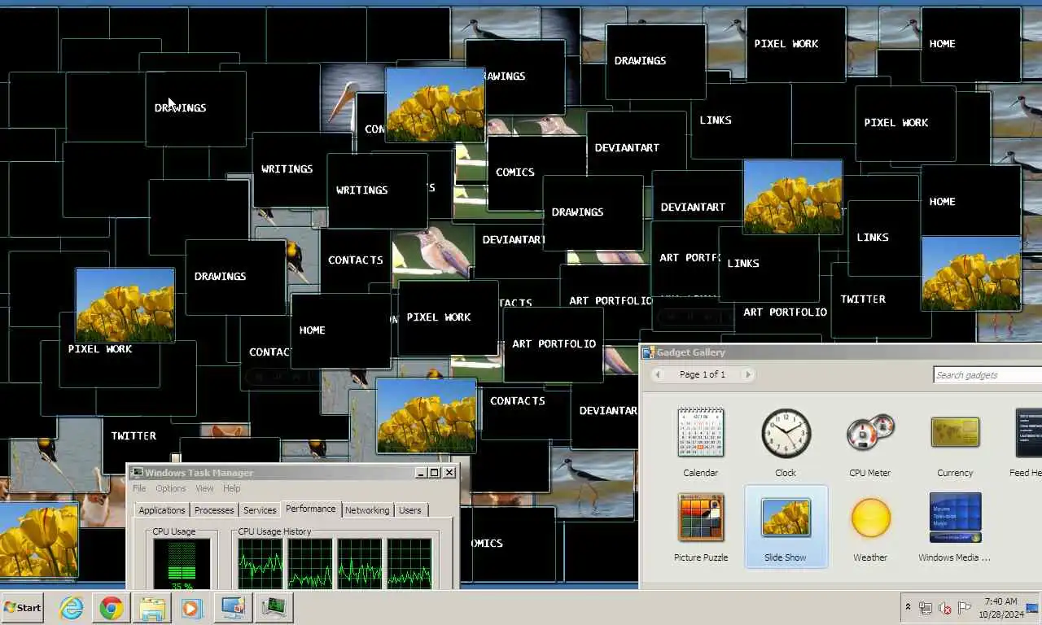
Task: Click the Windows Task Manager title bar
Action: click(x=293, y=472)
